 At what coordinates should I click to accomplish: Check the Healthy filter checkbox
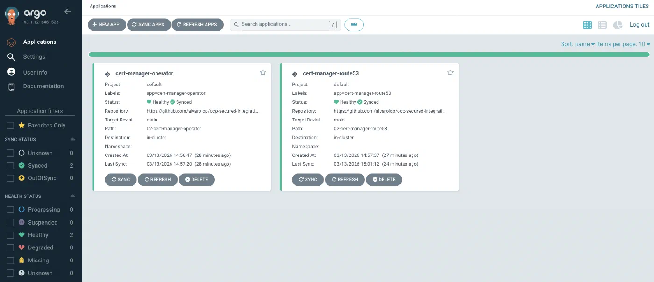(x=10, y=235)
